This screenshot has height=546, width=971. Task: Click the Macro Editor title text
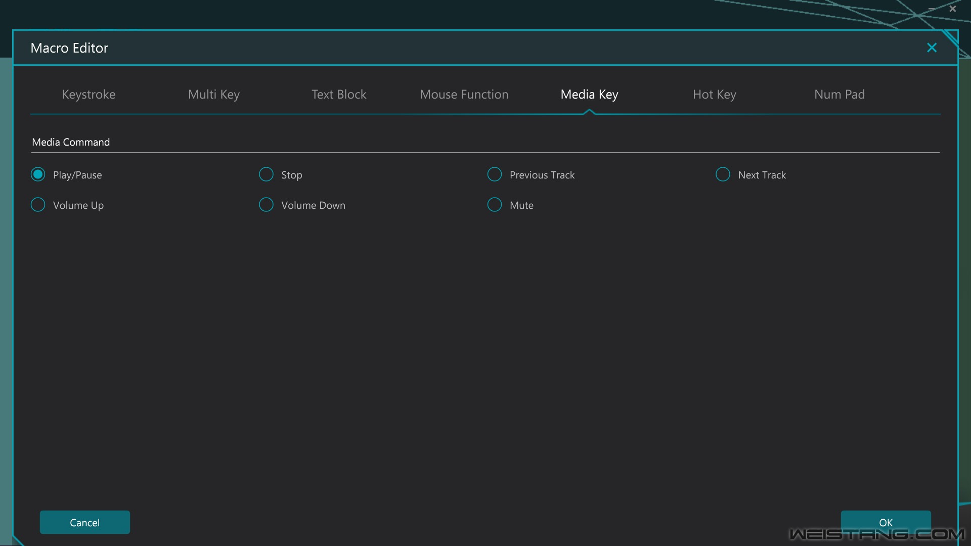[69, 48]
